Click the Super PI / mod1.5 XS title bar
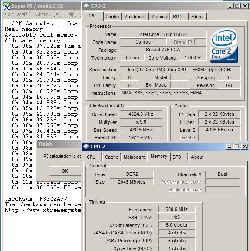 point(42,6)
